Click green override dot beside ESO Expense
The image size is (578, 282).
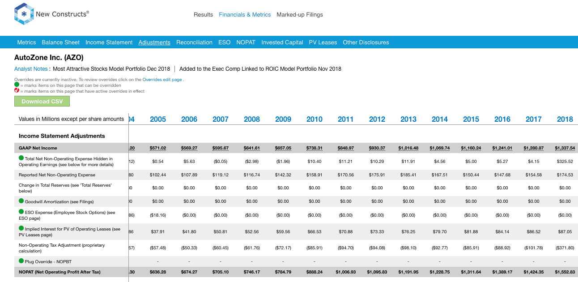pos(21,212)
